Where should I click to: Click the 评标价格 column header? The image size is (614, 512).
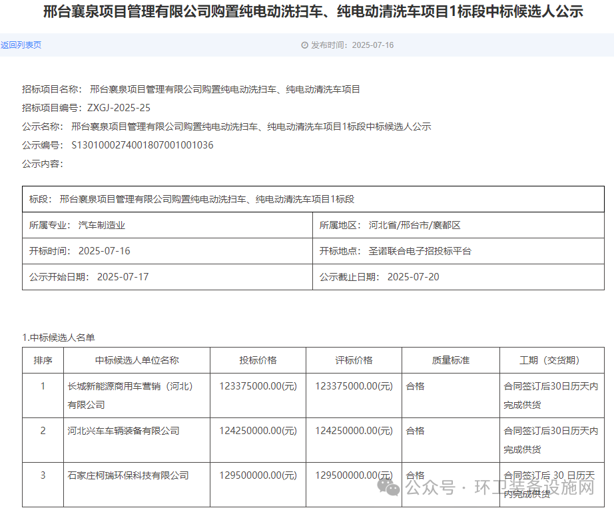354,360
